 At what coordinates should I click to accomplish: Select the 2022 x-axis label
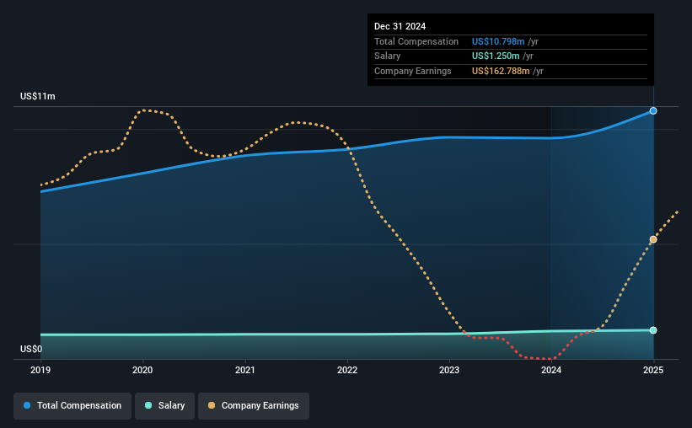pyautogui.click(x=347, y=370)
